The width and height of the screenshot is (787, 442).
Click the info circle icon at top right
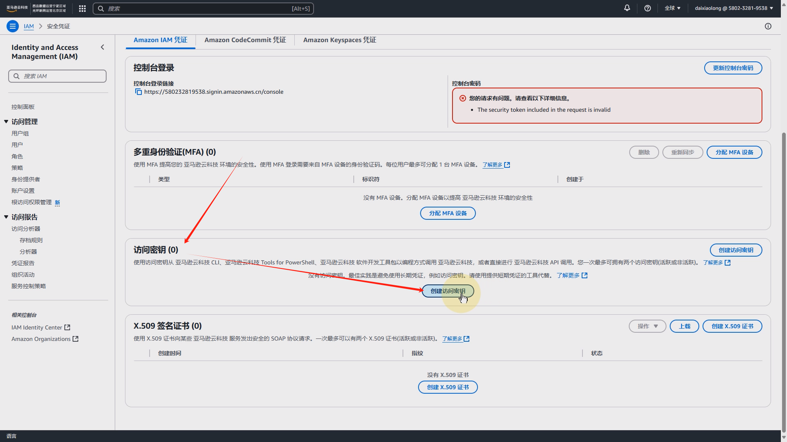click(768, 26)
